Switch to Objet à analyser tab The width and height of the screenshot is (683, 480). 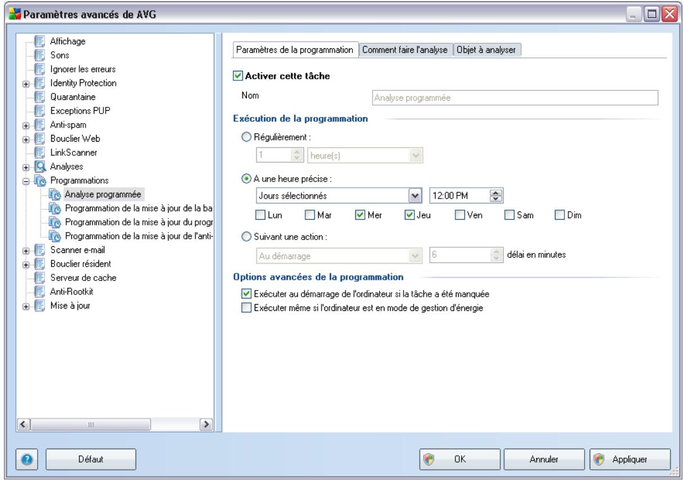coord(487,50)
